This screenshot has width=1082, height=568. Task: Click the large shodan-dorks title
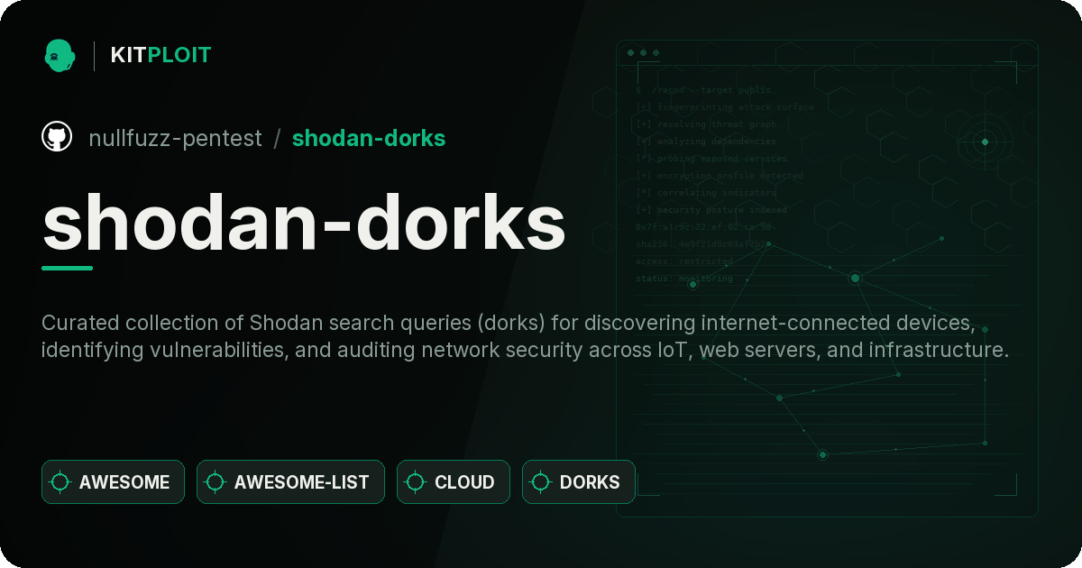coord(304,222)
